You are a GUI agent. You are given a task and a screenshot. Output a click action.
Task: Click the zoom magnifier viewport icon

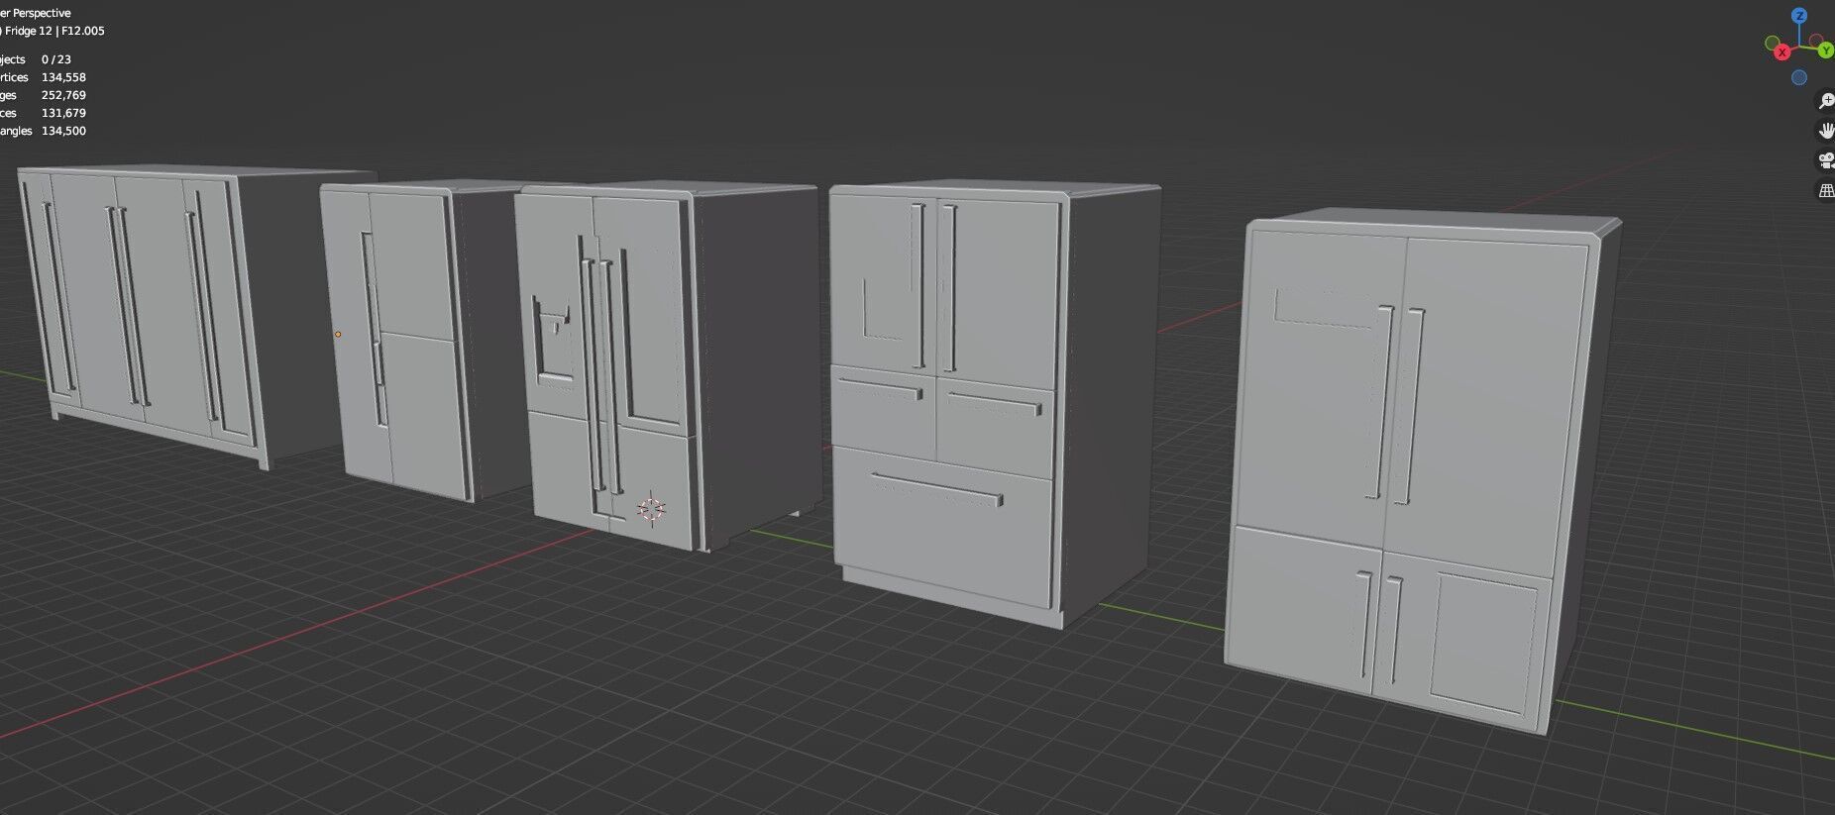point(1826,101)
